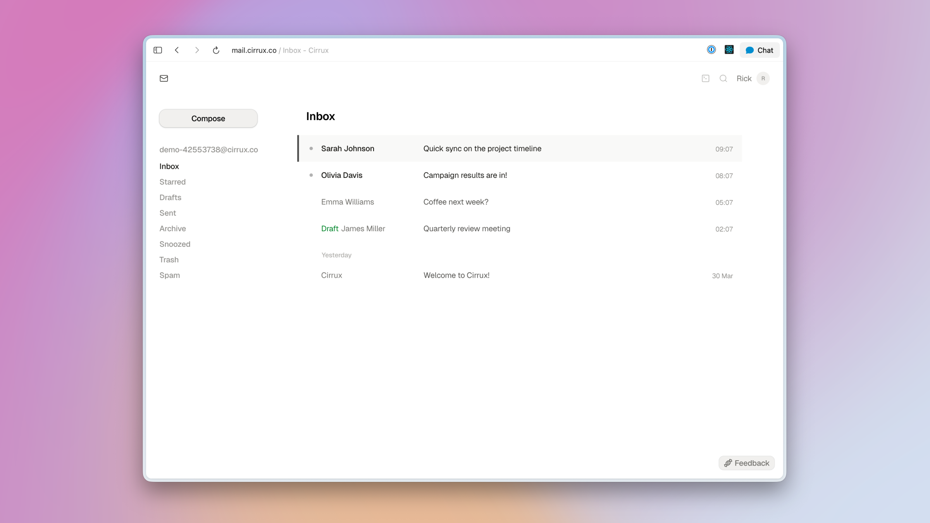
Task: Open the 1Password extension icon
Action: click(x=711, y=50)
